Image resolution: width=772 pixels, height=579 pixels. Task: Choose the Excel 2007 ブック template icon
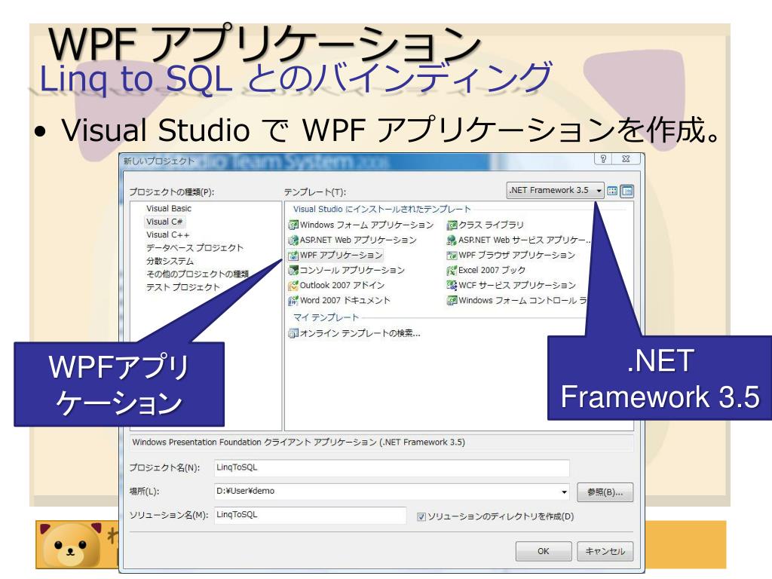pos(452,271)
